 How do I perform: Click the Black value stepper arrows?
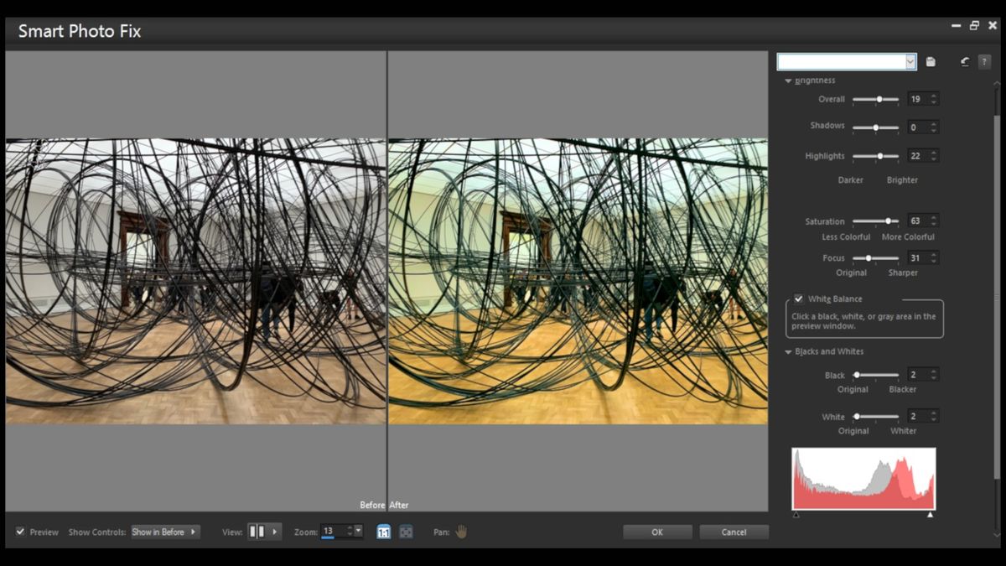(x=933, y=375)
